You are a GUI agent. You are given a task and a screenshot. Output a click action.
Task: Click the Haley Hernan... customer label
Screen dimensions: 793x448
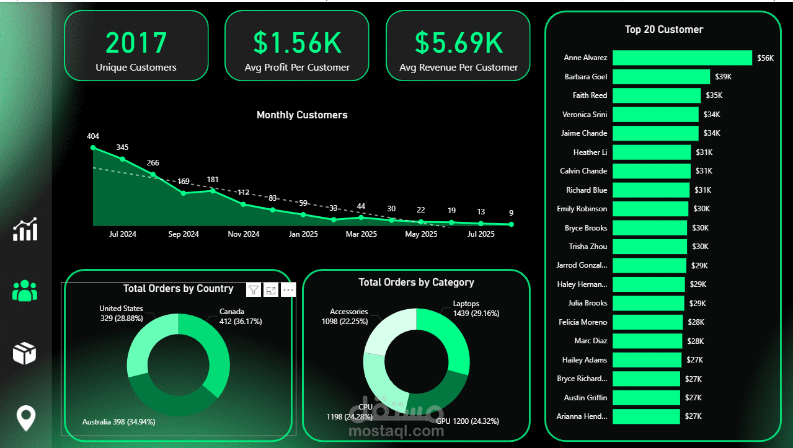(583, 284)
